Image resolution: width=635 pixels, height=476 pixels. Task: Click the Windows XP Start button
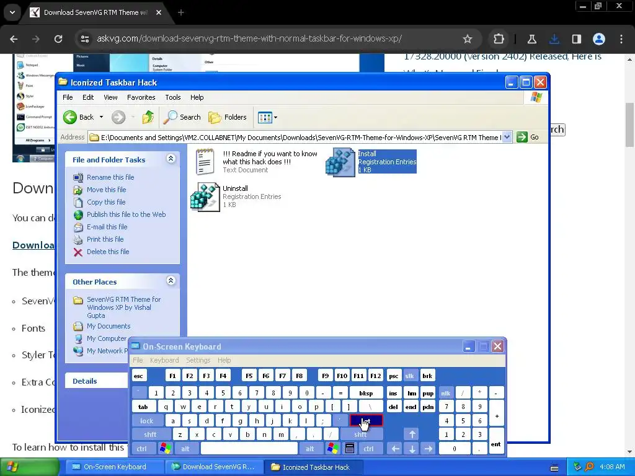29,467
